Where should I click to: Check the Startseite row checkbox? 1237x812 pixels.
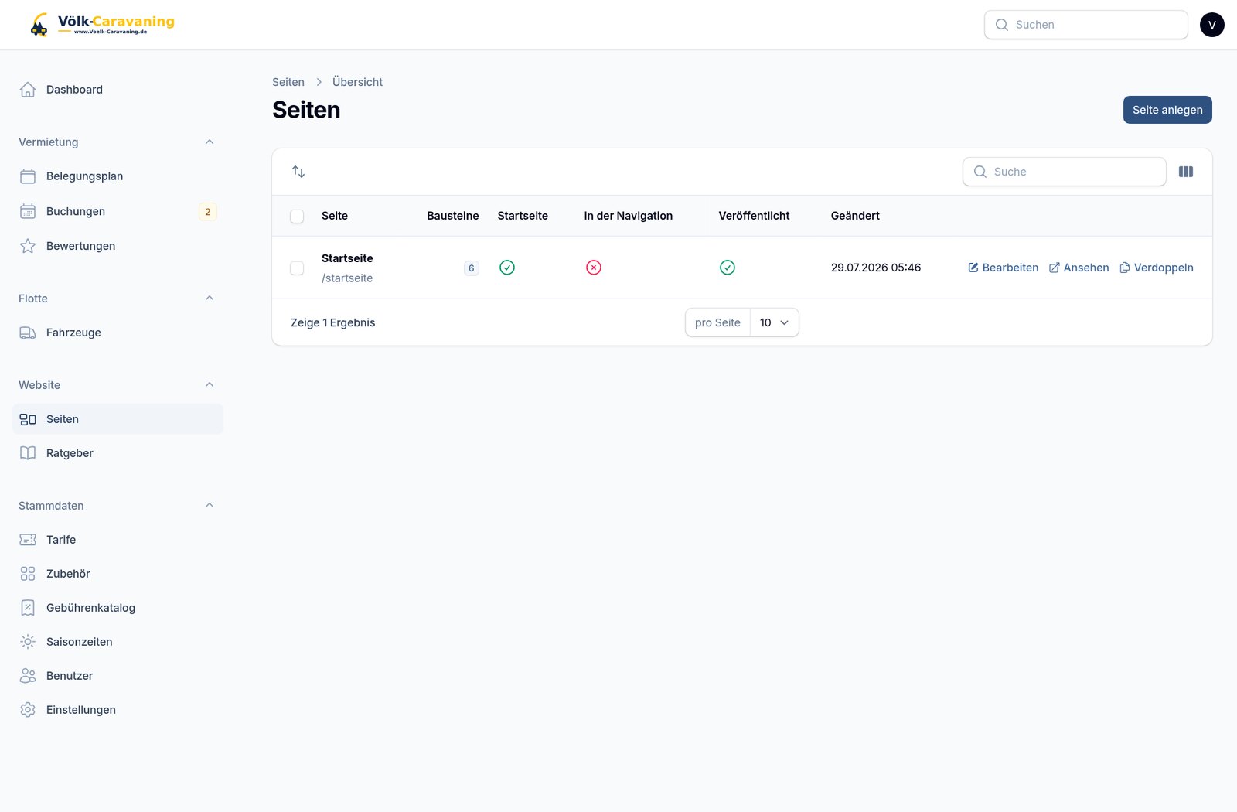pos(297,268)
